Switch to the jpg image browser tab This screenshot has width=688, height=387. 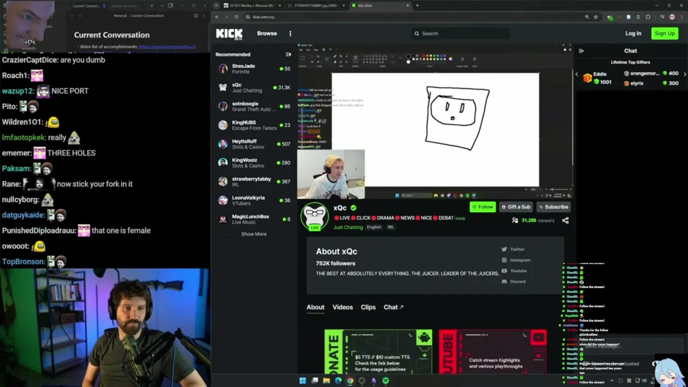point(317,5)
